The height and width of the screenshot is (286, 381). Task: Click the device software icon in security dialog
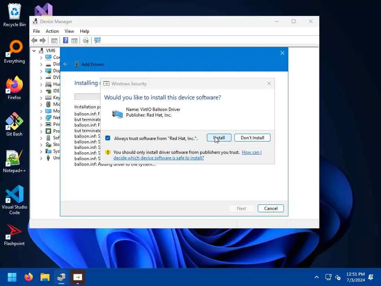[117, 114]
